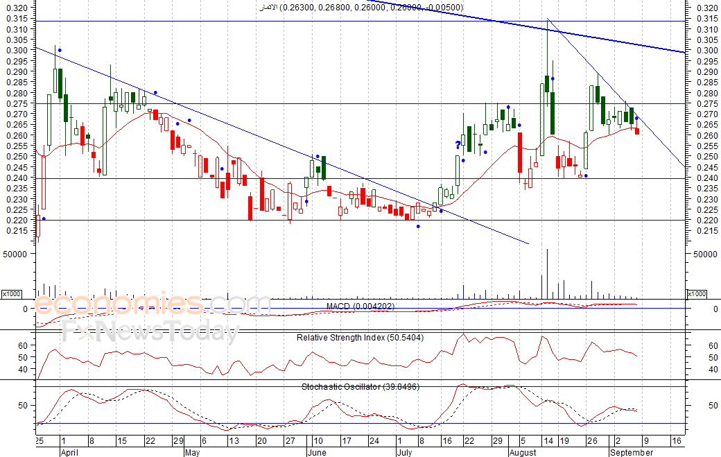Click the date label 14 on time axis
This screenshot has height=457, width=721.
548,441
